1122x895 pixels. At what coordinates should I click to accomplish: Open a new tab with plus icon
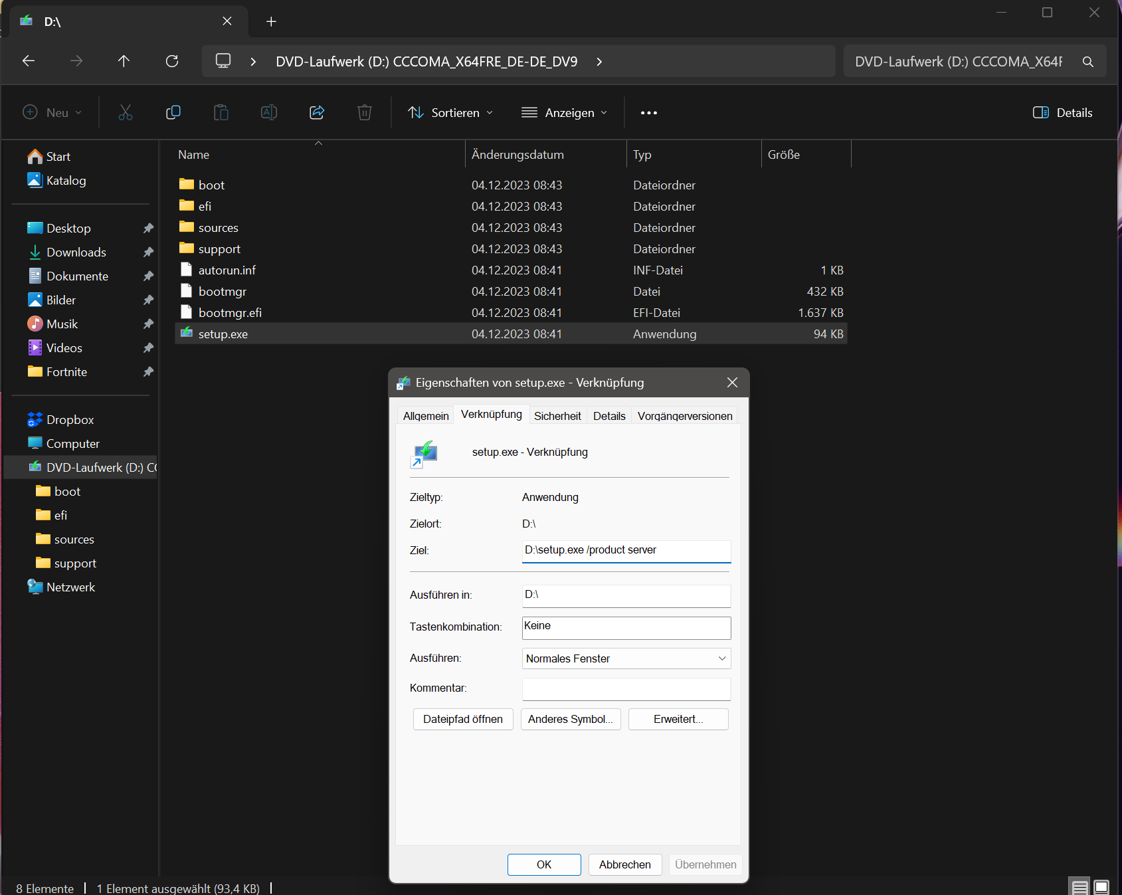click(x=271, y=21)
